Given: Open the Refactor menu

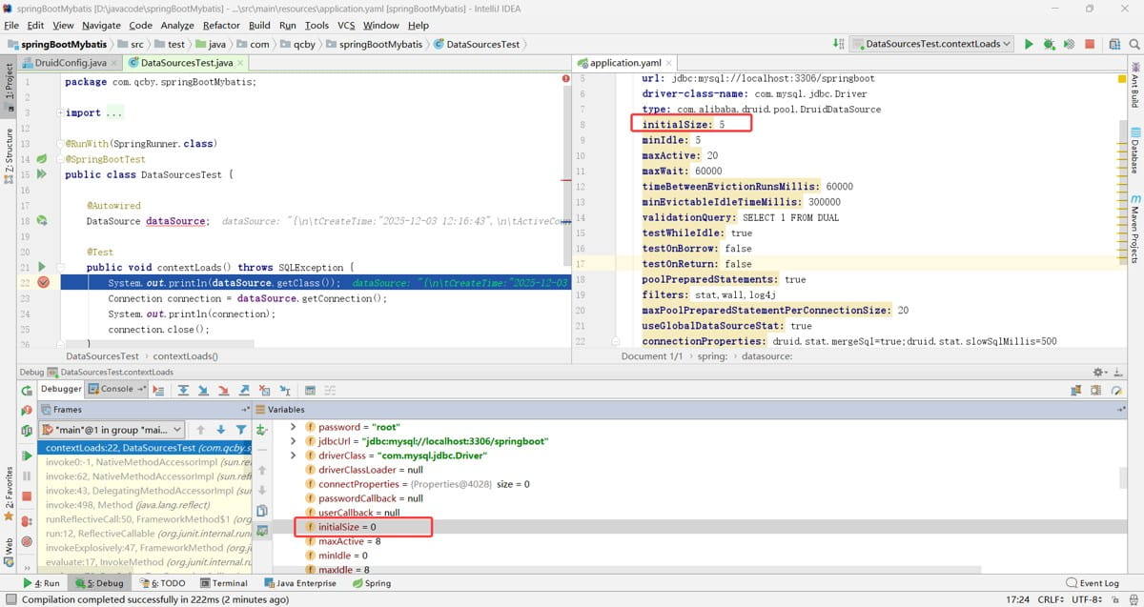Looking at the screenshot, I should [221, 26].
